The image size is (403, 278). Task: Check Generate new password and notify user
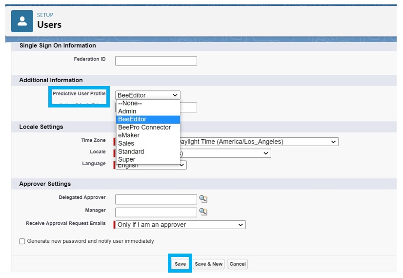point(22,241)
